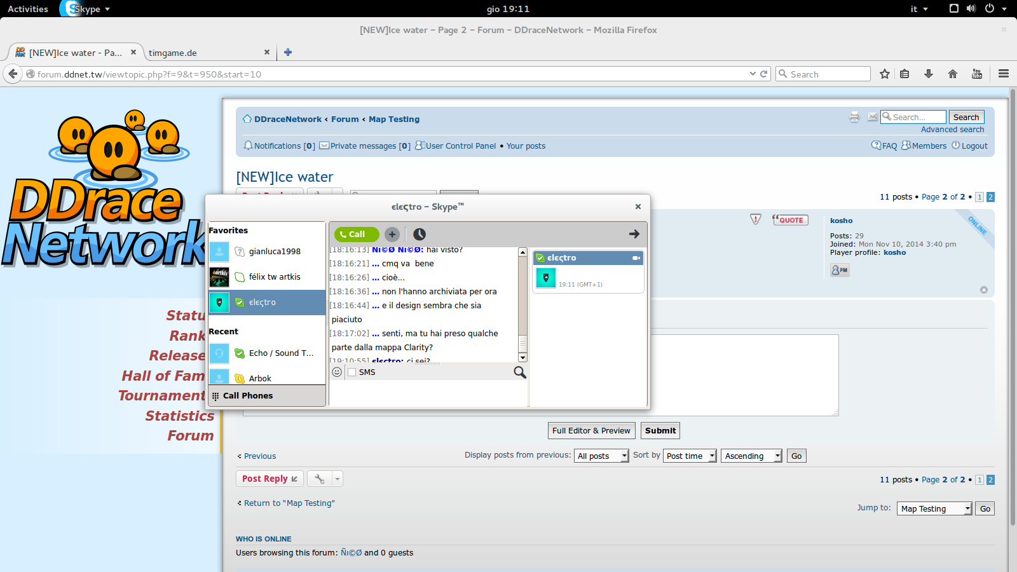Click the add participant plus icon in Skype
This screenshot has width=1017, height=572.
coord(392,234)
